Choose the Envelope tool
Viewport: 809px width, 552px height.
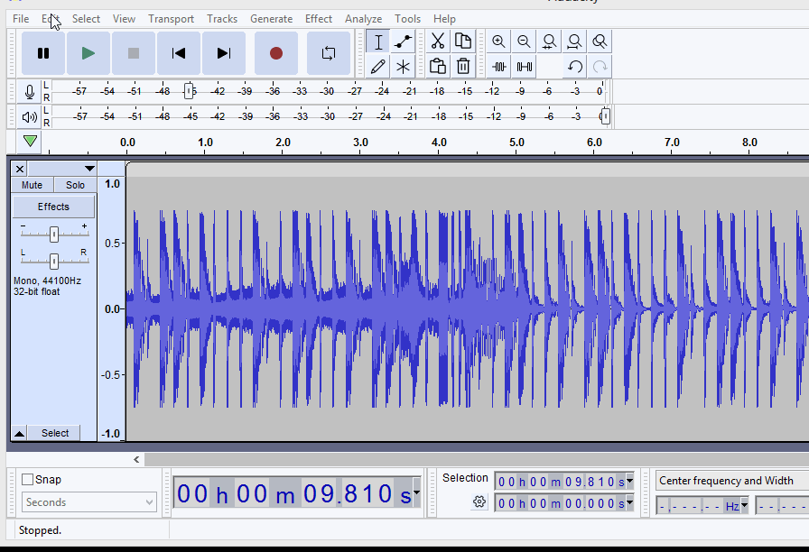[403, 41]
